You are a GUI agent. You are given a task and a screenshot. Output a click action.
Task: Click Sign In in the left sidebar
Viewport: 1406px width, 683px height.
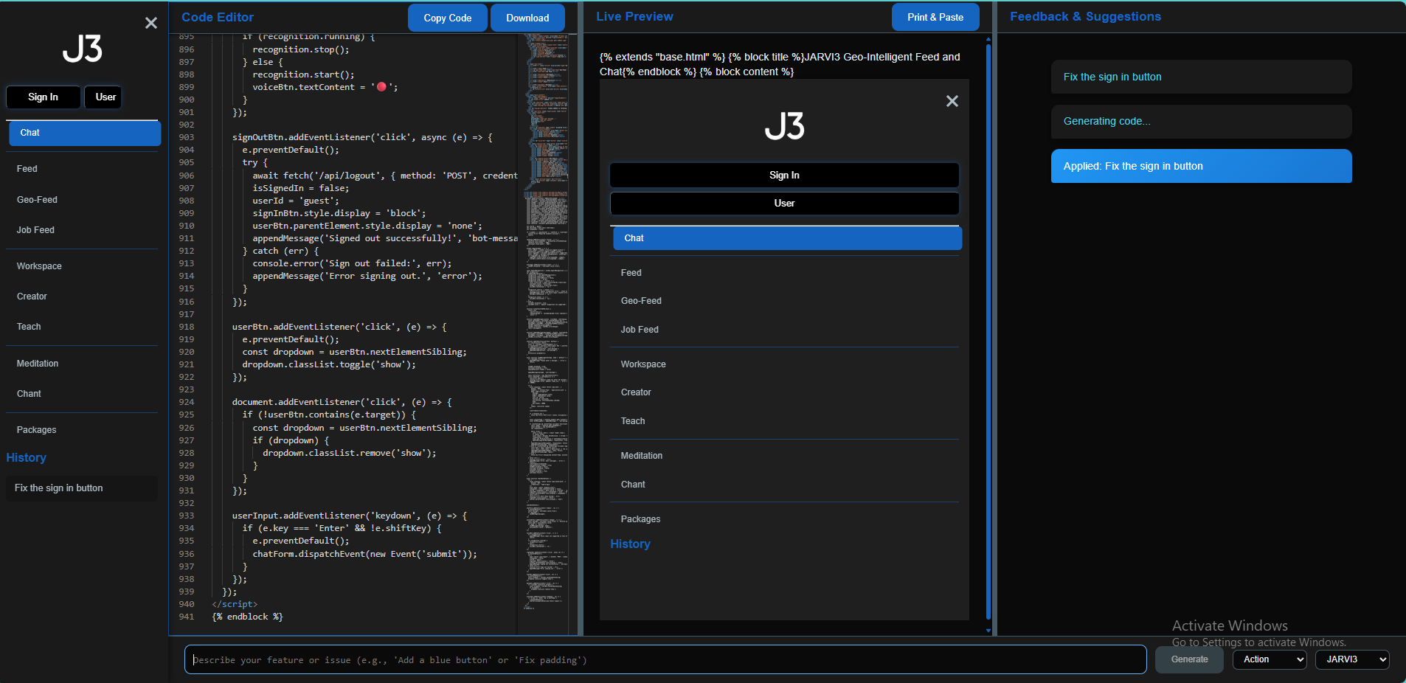click(43, 97)
